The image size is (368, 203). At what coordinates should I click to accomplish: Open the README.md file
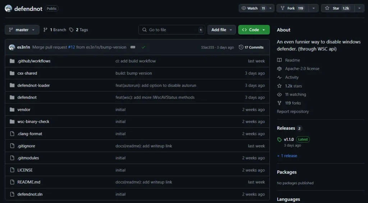[x=29, y=182]
